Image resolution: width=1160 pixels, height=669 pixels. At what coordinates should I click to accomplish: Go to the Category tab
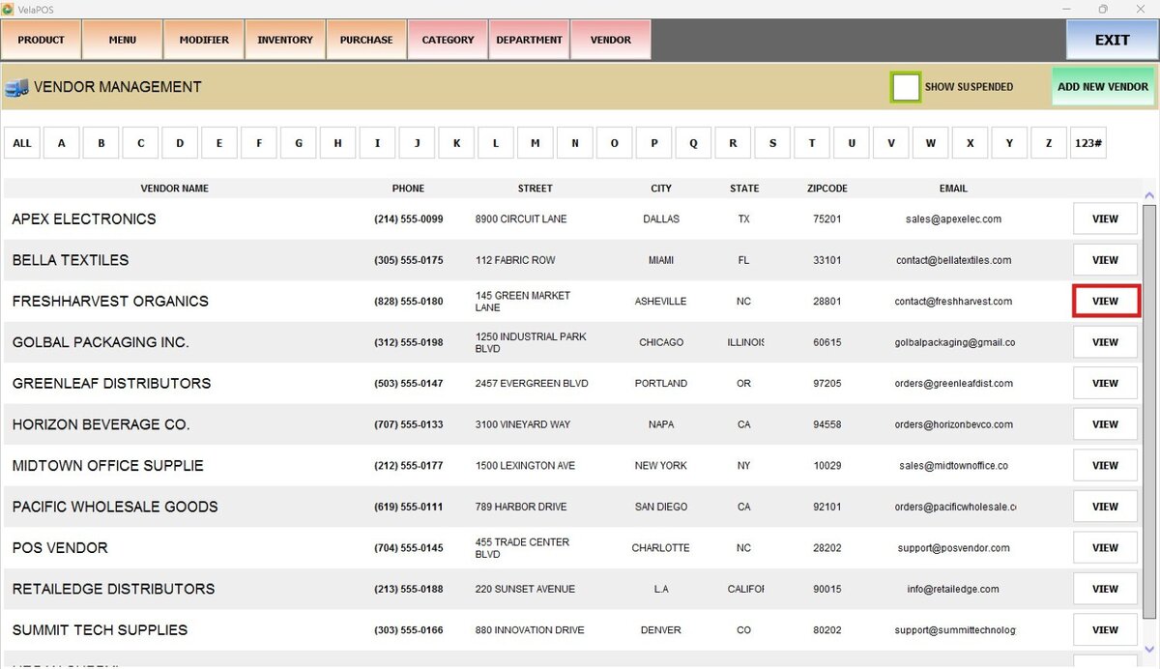coord(448,40)
